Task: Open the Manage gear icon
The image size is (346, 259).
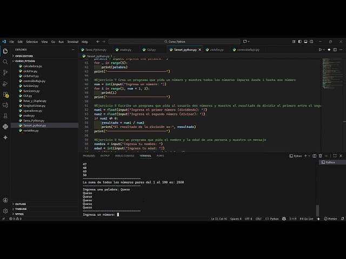Action: (x=5, y=211)
